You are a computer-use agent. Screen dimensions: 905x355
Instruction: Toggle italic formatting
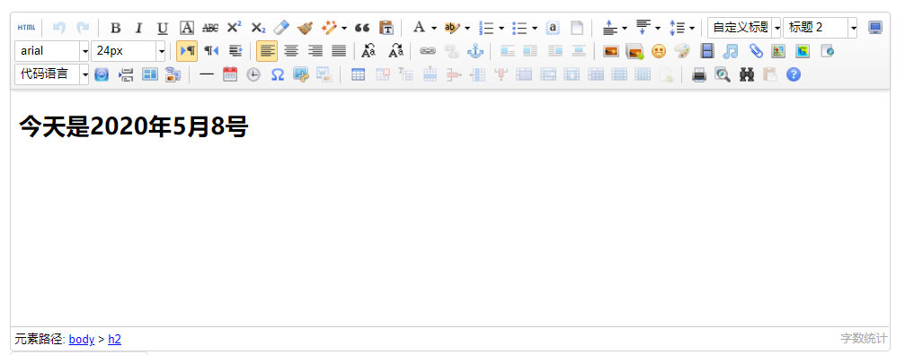coord(138,28)
